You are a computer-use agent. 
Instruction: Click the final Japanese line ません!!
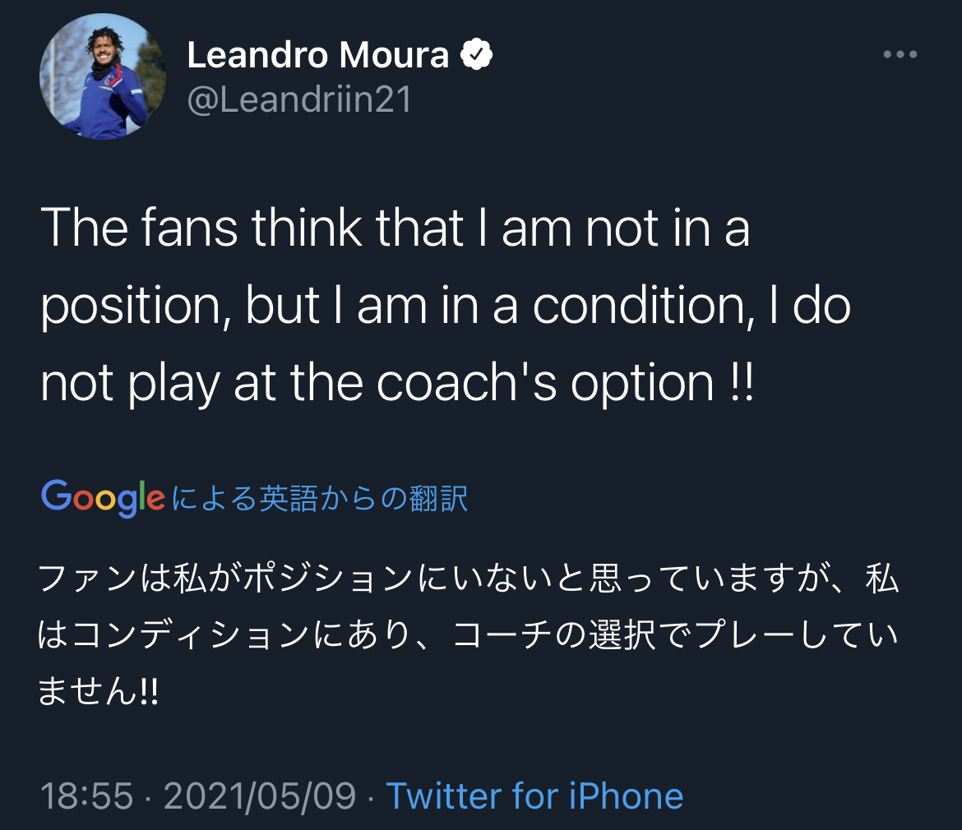98,692
